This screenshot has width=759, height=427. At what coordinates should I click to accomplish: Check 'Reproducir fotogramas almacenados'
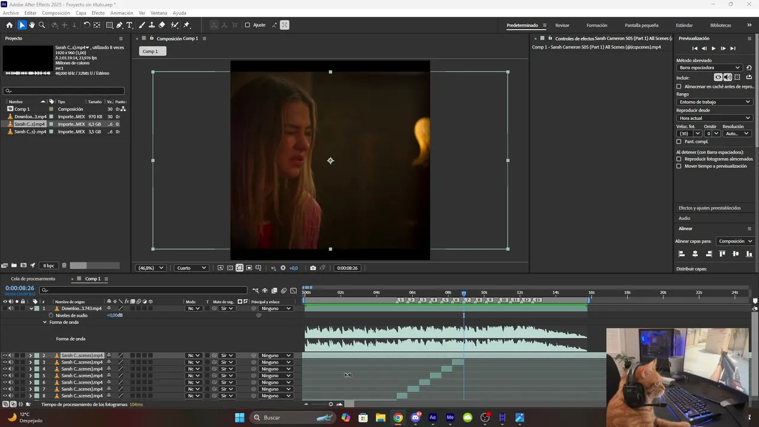coord(679,159)
